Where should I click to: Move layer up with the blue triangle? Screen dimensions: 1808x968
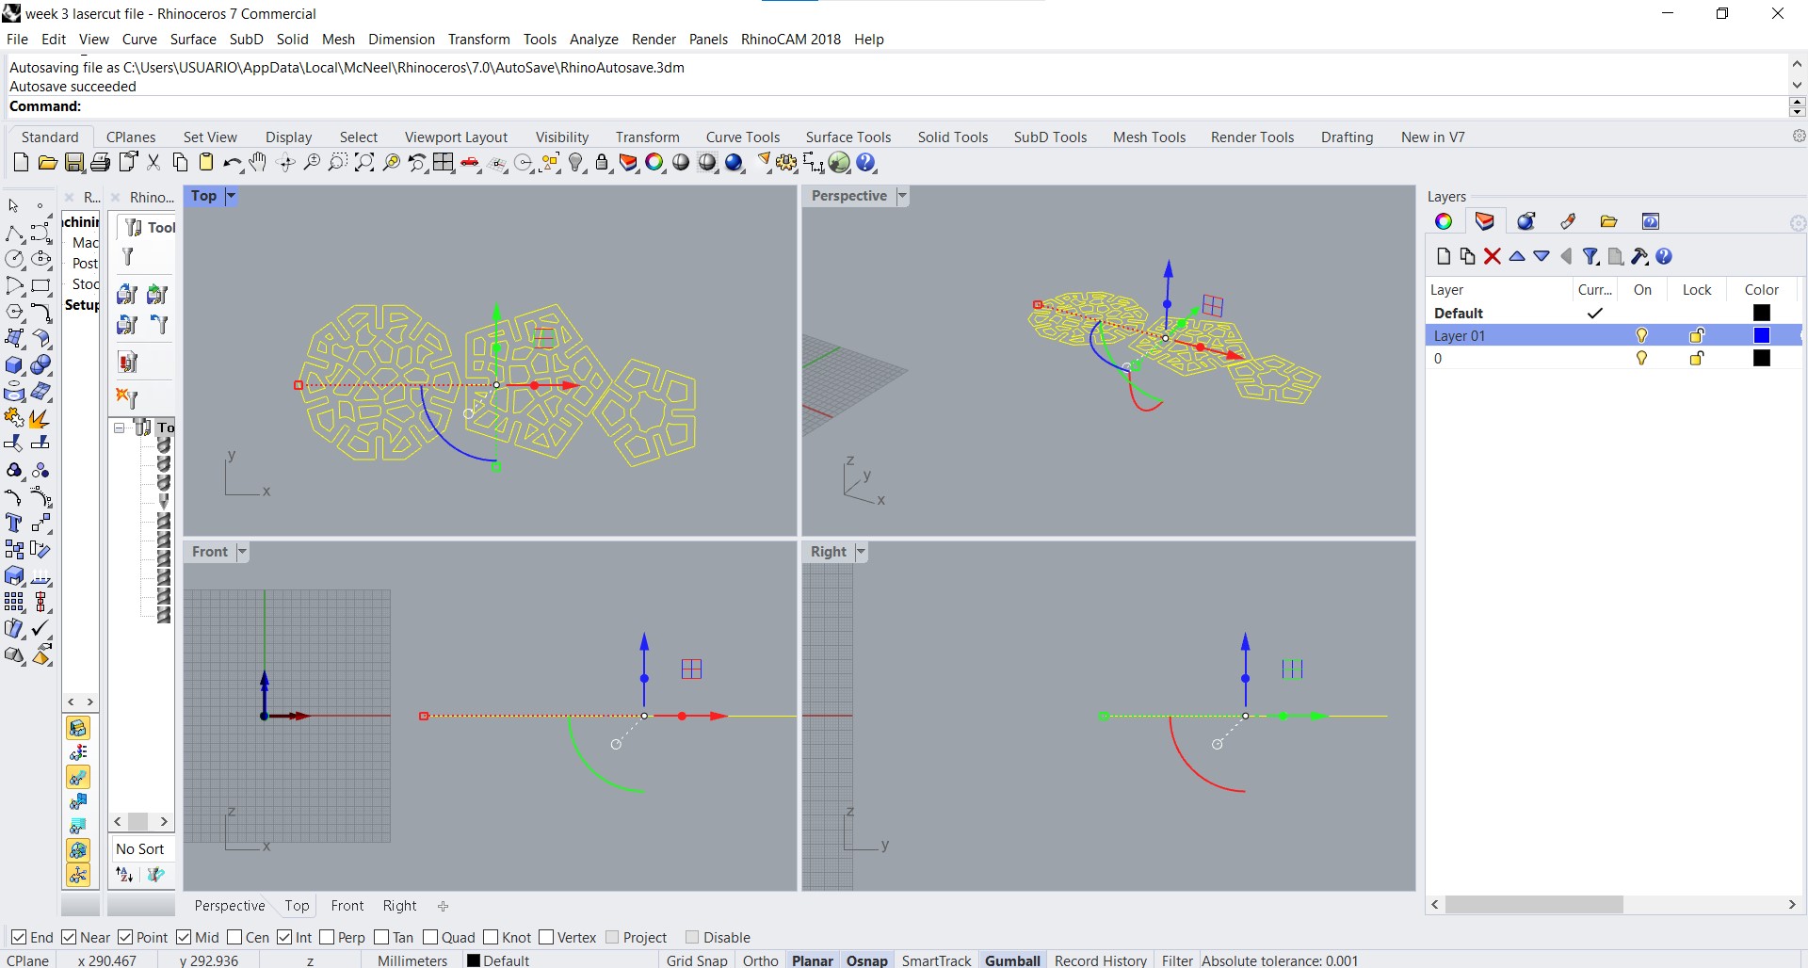[1516, 256]
